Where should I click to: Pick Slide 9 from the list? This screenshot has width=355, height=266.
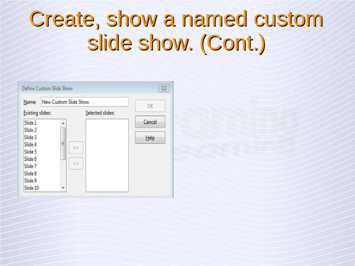coord(31,180)
